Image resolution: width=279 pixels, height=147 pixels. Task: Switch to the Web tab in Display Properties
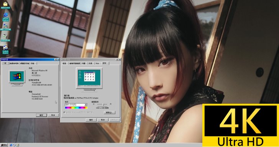(x=97, y=64)
